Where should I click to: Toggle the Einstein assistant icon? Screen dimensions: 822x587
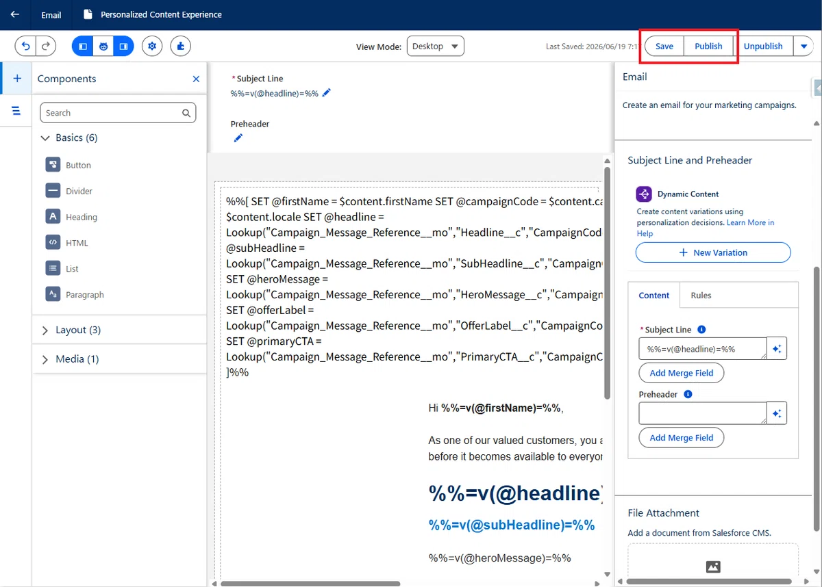click(103, 47)
